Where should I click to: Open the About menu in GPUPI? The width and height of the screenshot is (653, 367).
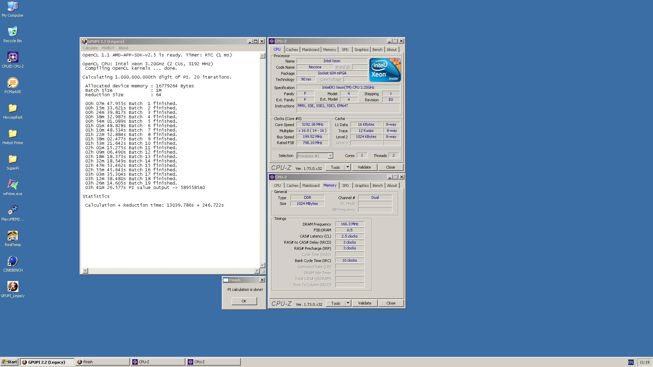click(x=123, y=48)
